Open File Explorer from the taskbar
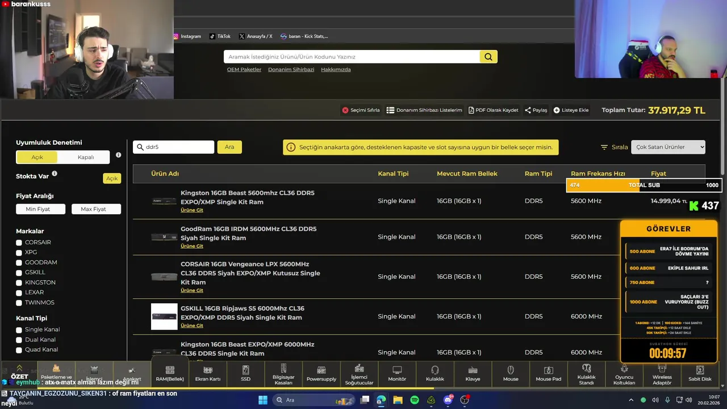The height and width of the screenshot is (409, 727). (x=398, y=400)
